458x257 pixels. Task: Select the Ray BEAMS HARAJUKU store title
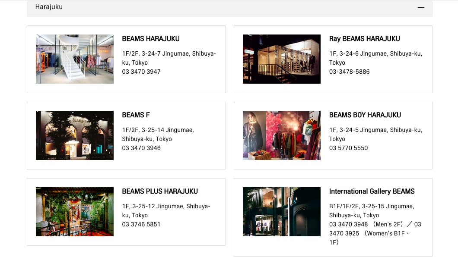tap(365, 39)
